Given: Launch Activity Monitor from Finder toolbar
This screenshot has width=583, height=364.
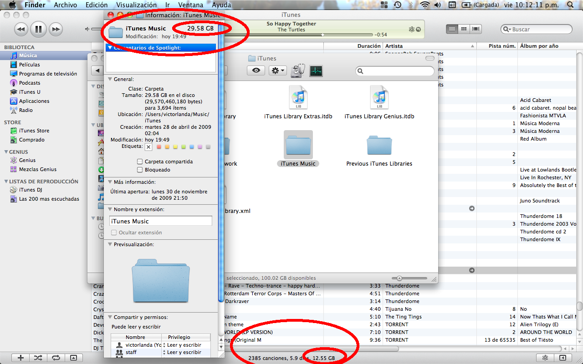Looking at the screenshot, I should tap(316, 71).
